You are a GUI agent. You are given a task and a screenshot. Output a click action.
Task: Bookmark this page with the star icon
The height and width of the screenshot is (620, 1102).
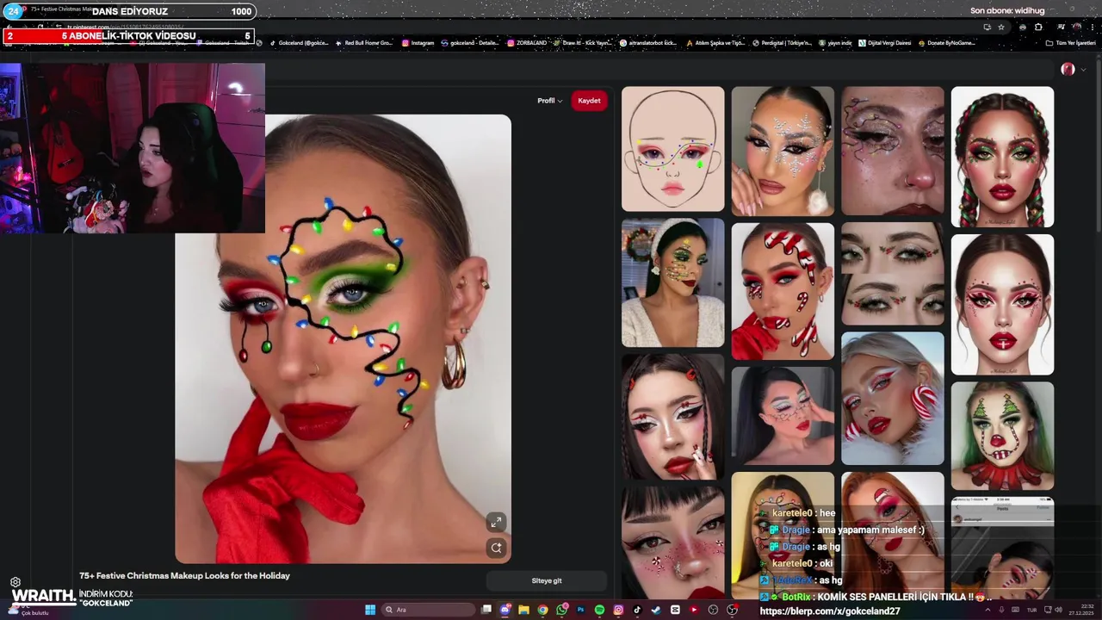tap(1000, 27)
